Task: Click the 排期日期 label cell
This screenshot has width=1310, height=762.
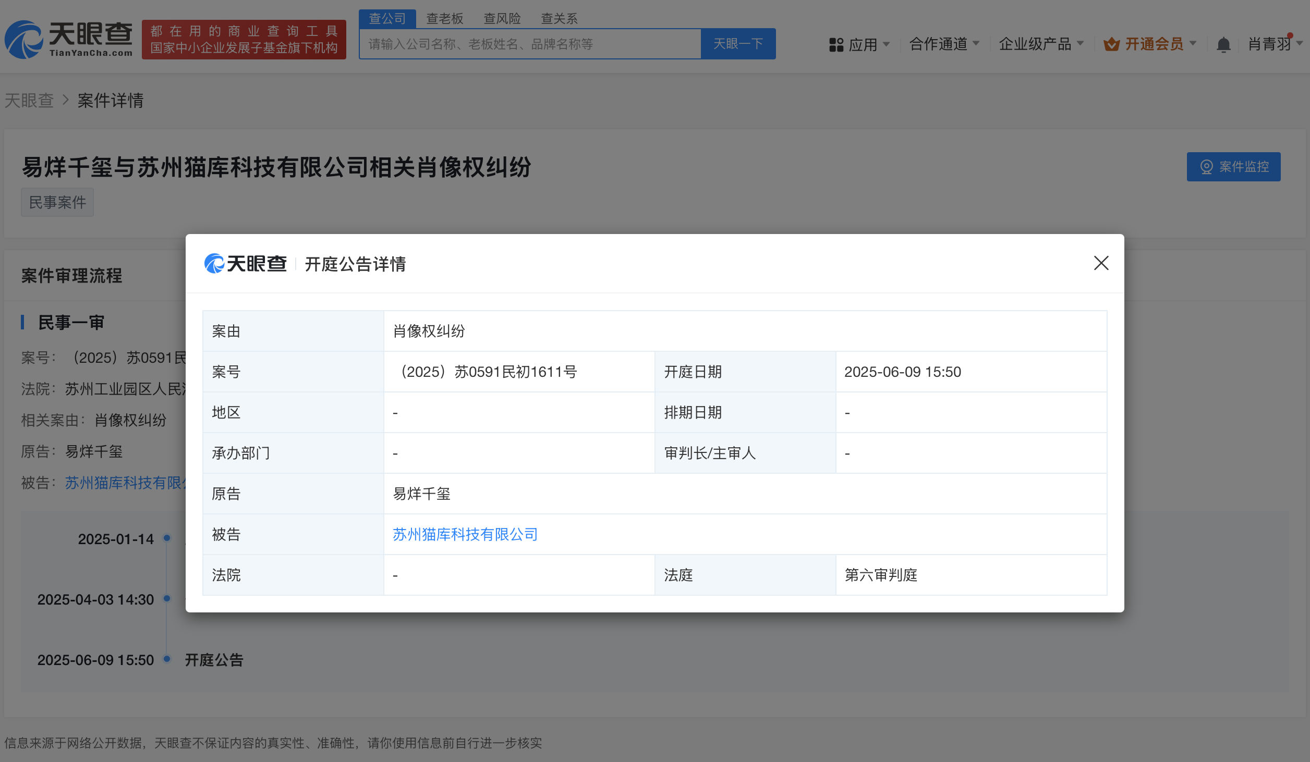Action: point(745,412)
